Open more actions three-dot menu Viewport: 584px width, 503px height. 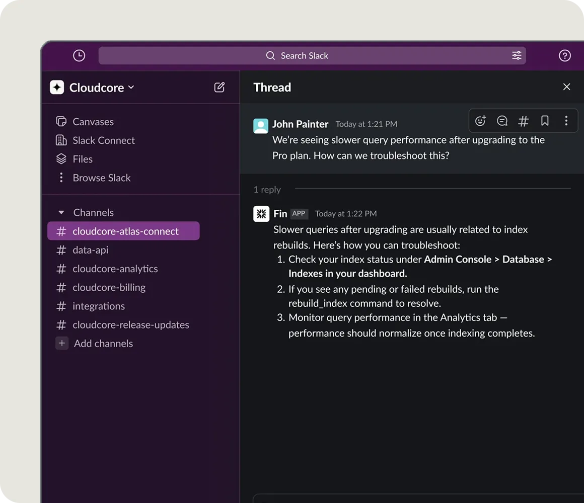coord(566,121)
